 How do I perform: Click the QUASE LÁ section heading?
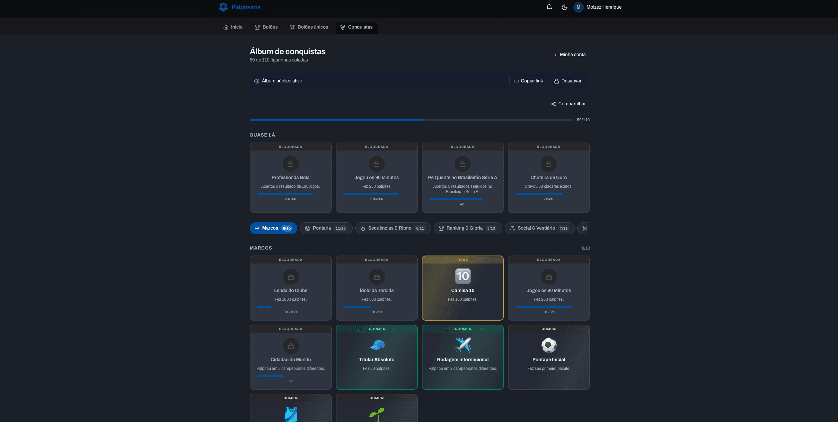click(x=262, y=135)
